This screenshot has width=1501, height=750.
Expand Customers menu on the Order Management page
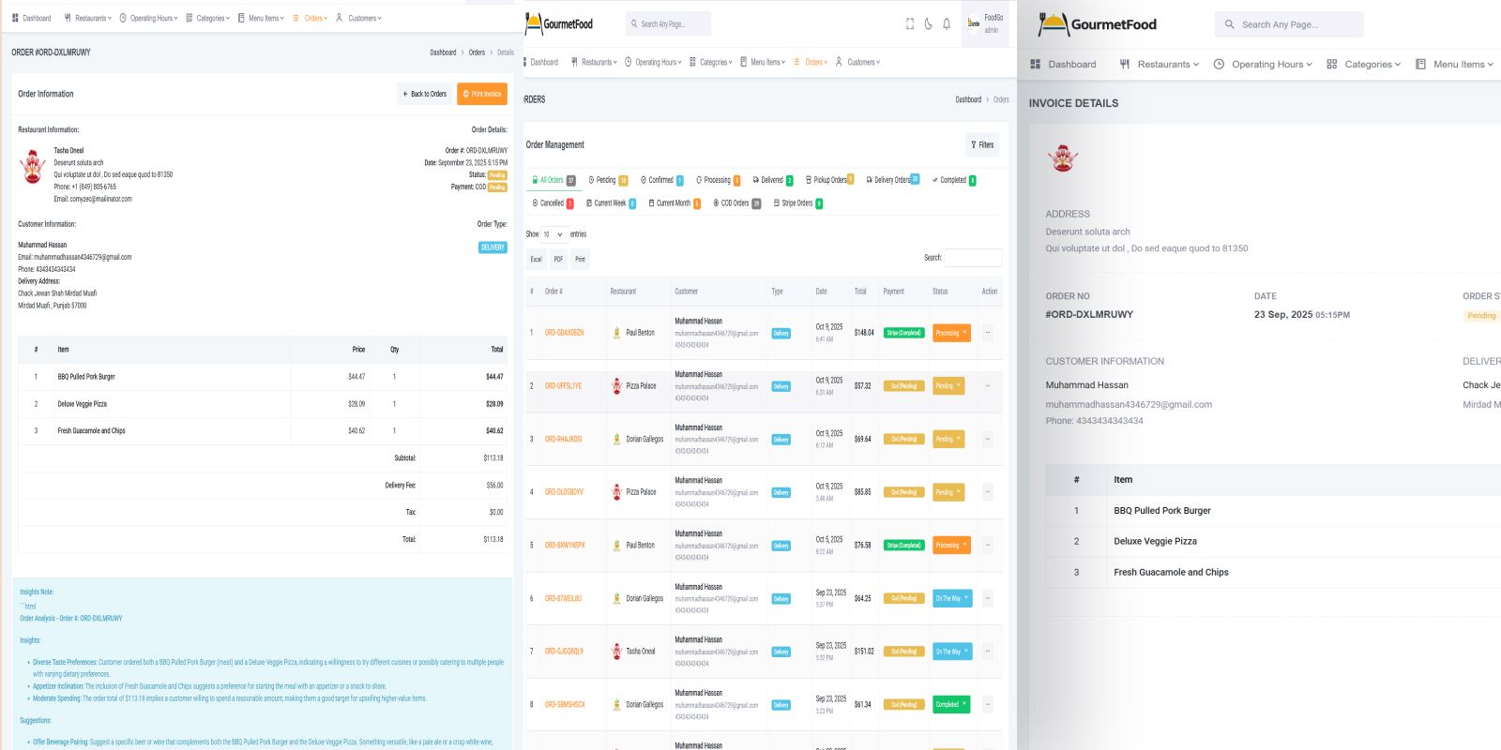click(858, 62)
